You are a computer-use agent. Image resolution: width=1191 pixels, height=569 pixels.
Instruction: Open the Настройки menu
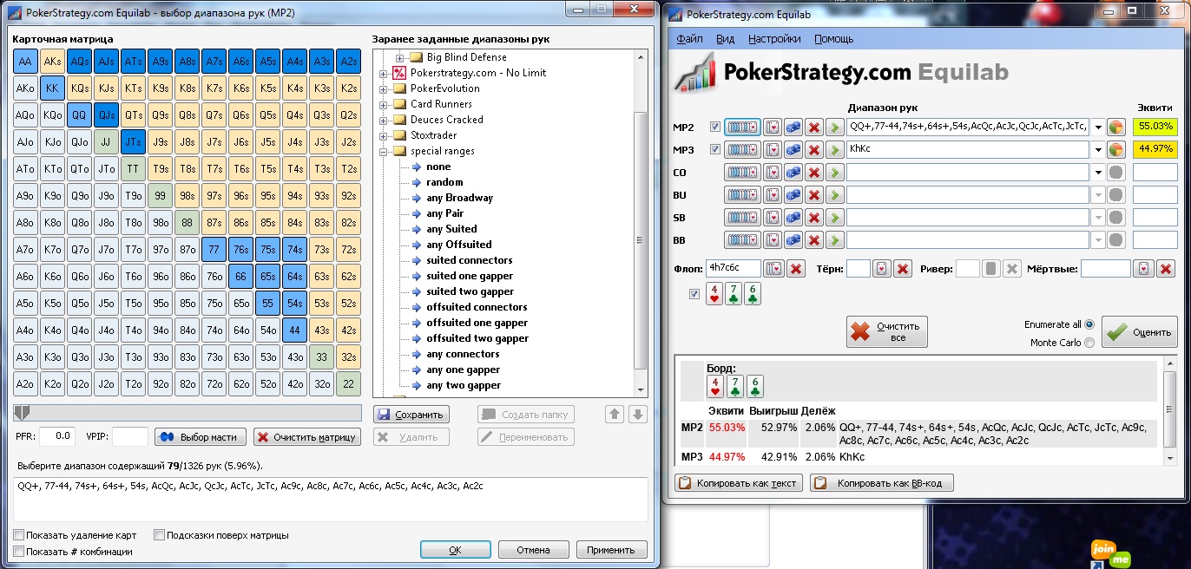[774, 39]
